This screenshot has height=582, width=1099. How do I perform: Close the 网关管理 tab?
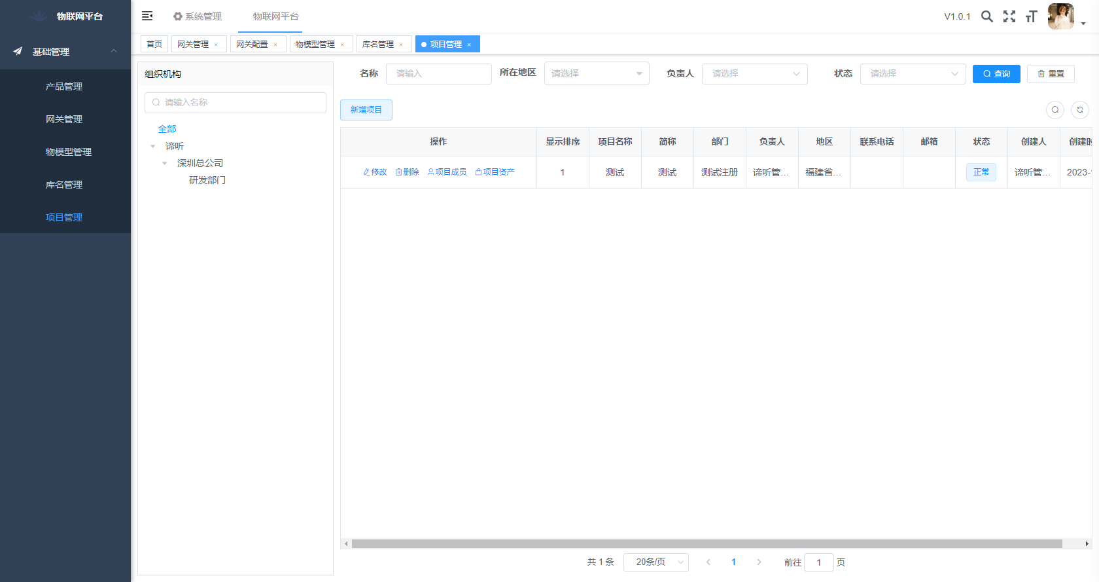[x=216, y=45]
